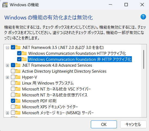Collapse the .NET Framework 3.5 tree node

7,48
